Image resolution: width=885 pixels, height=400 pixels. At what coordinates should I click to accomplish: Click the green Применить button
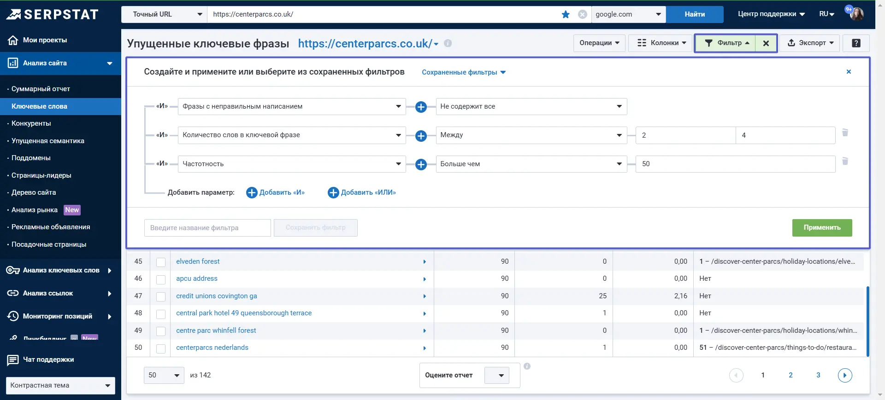(x=822, y=227)
